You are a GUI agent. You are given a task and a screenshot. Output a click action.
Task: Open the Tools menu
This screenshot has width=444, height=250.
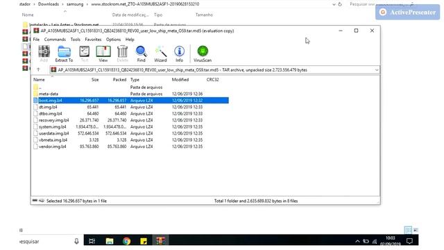point(76,40)
